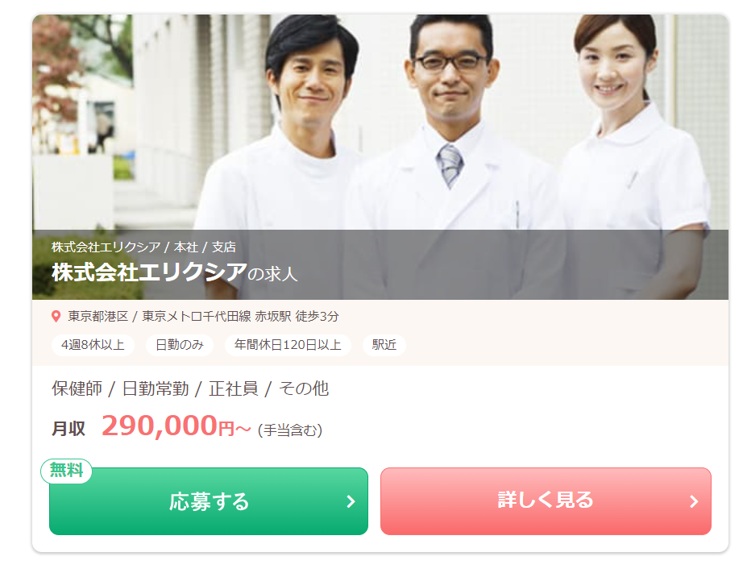This screenshot has height=569, width=743.
Task: Click the 保健師 / 日勤常勤 / 正社員 job type line
Action: tap(190, 388)
